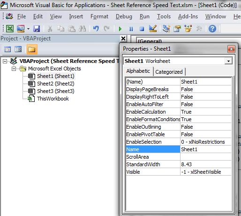
Task: Open the File menu
Action: [x=22, y=16]
